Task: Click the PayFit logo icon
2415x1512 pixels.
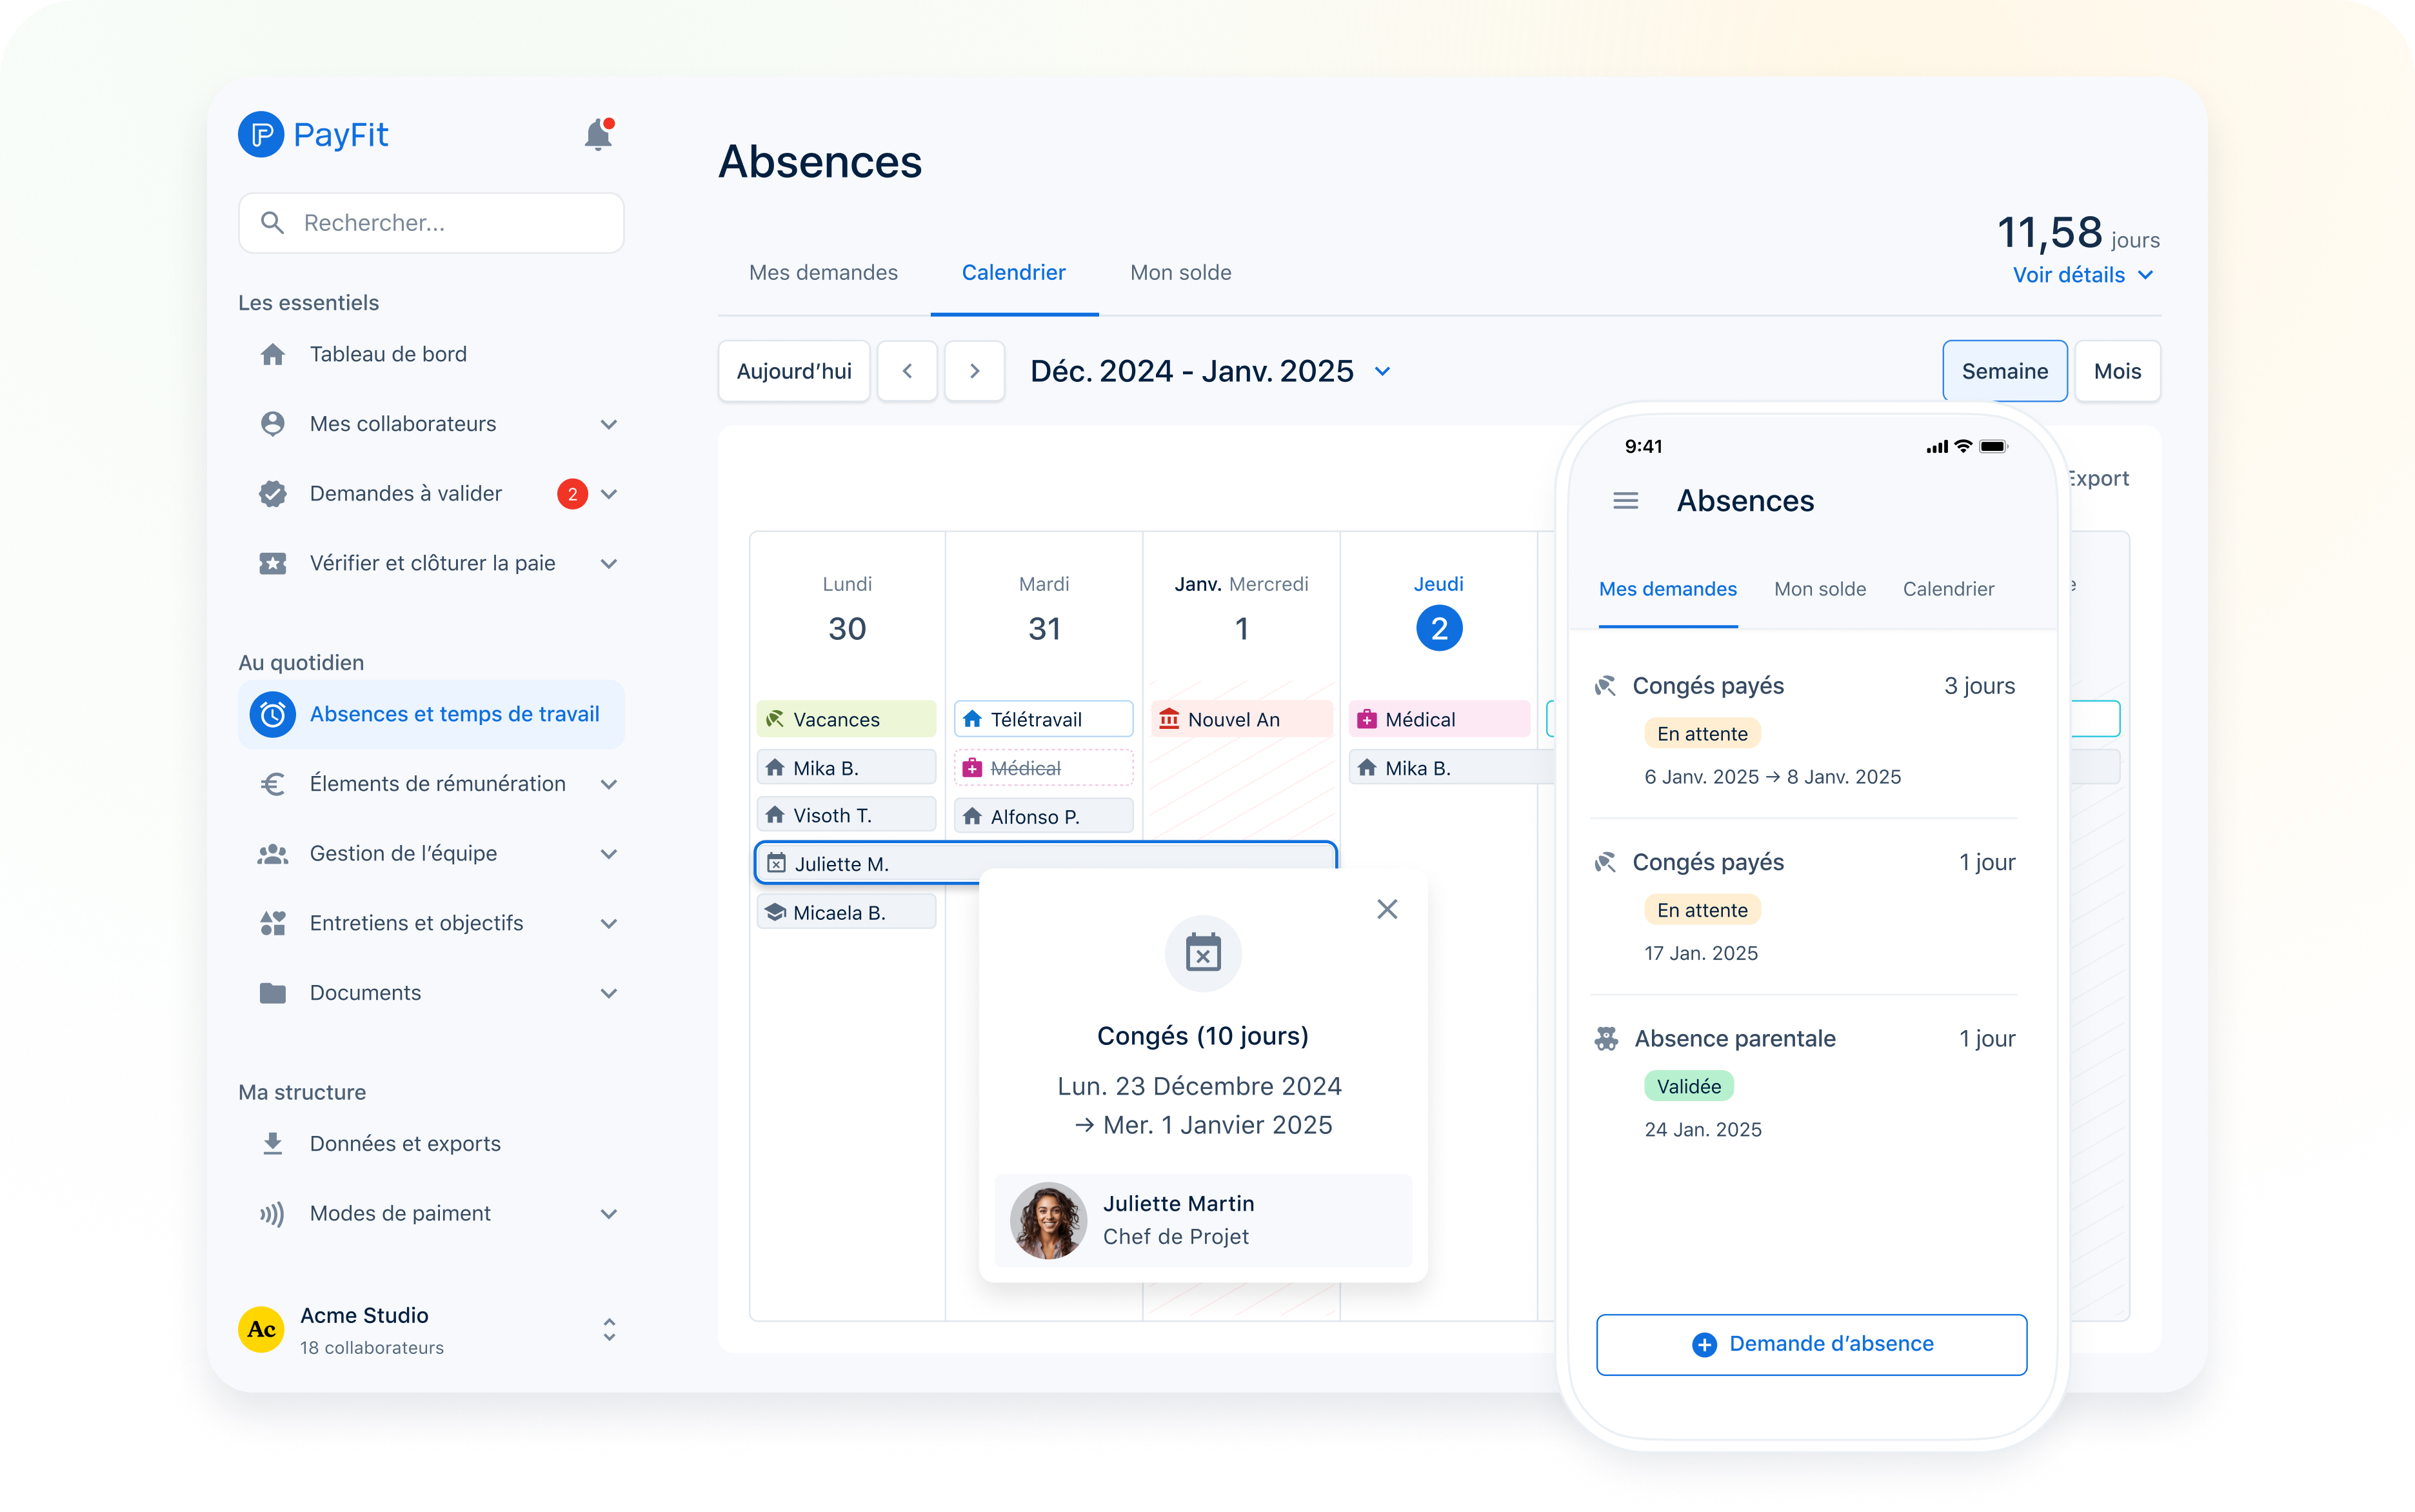Action: pyautogui.click(x=261, y=134)
